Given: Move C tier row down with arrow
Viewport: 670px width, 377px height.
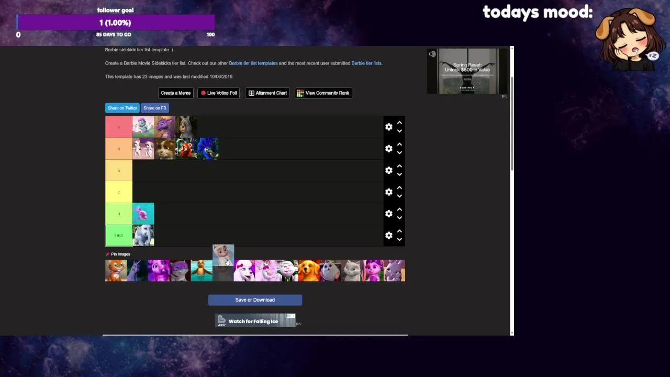Looking at the screenshot, I should point(399,196).
